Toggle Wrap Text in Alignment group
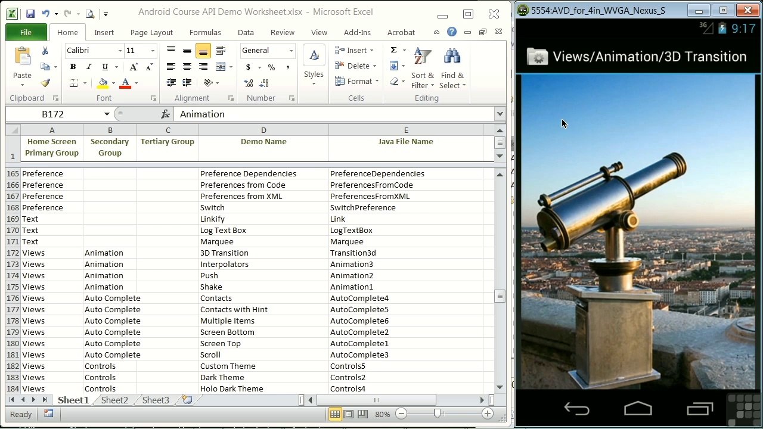The image size is (763, 429). [221, 51]
